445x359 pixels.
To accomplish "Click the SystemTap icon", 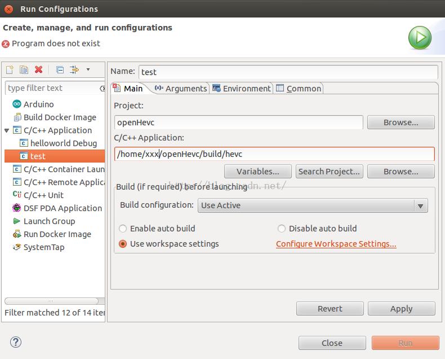I will [x=17, y=247].
